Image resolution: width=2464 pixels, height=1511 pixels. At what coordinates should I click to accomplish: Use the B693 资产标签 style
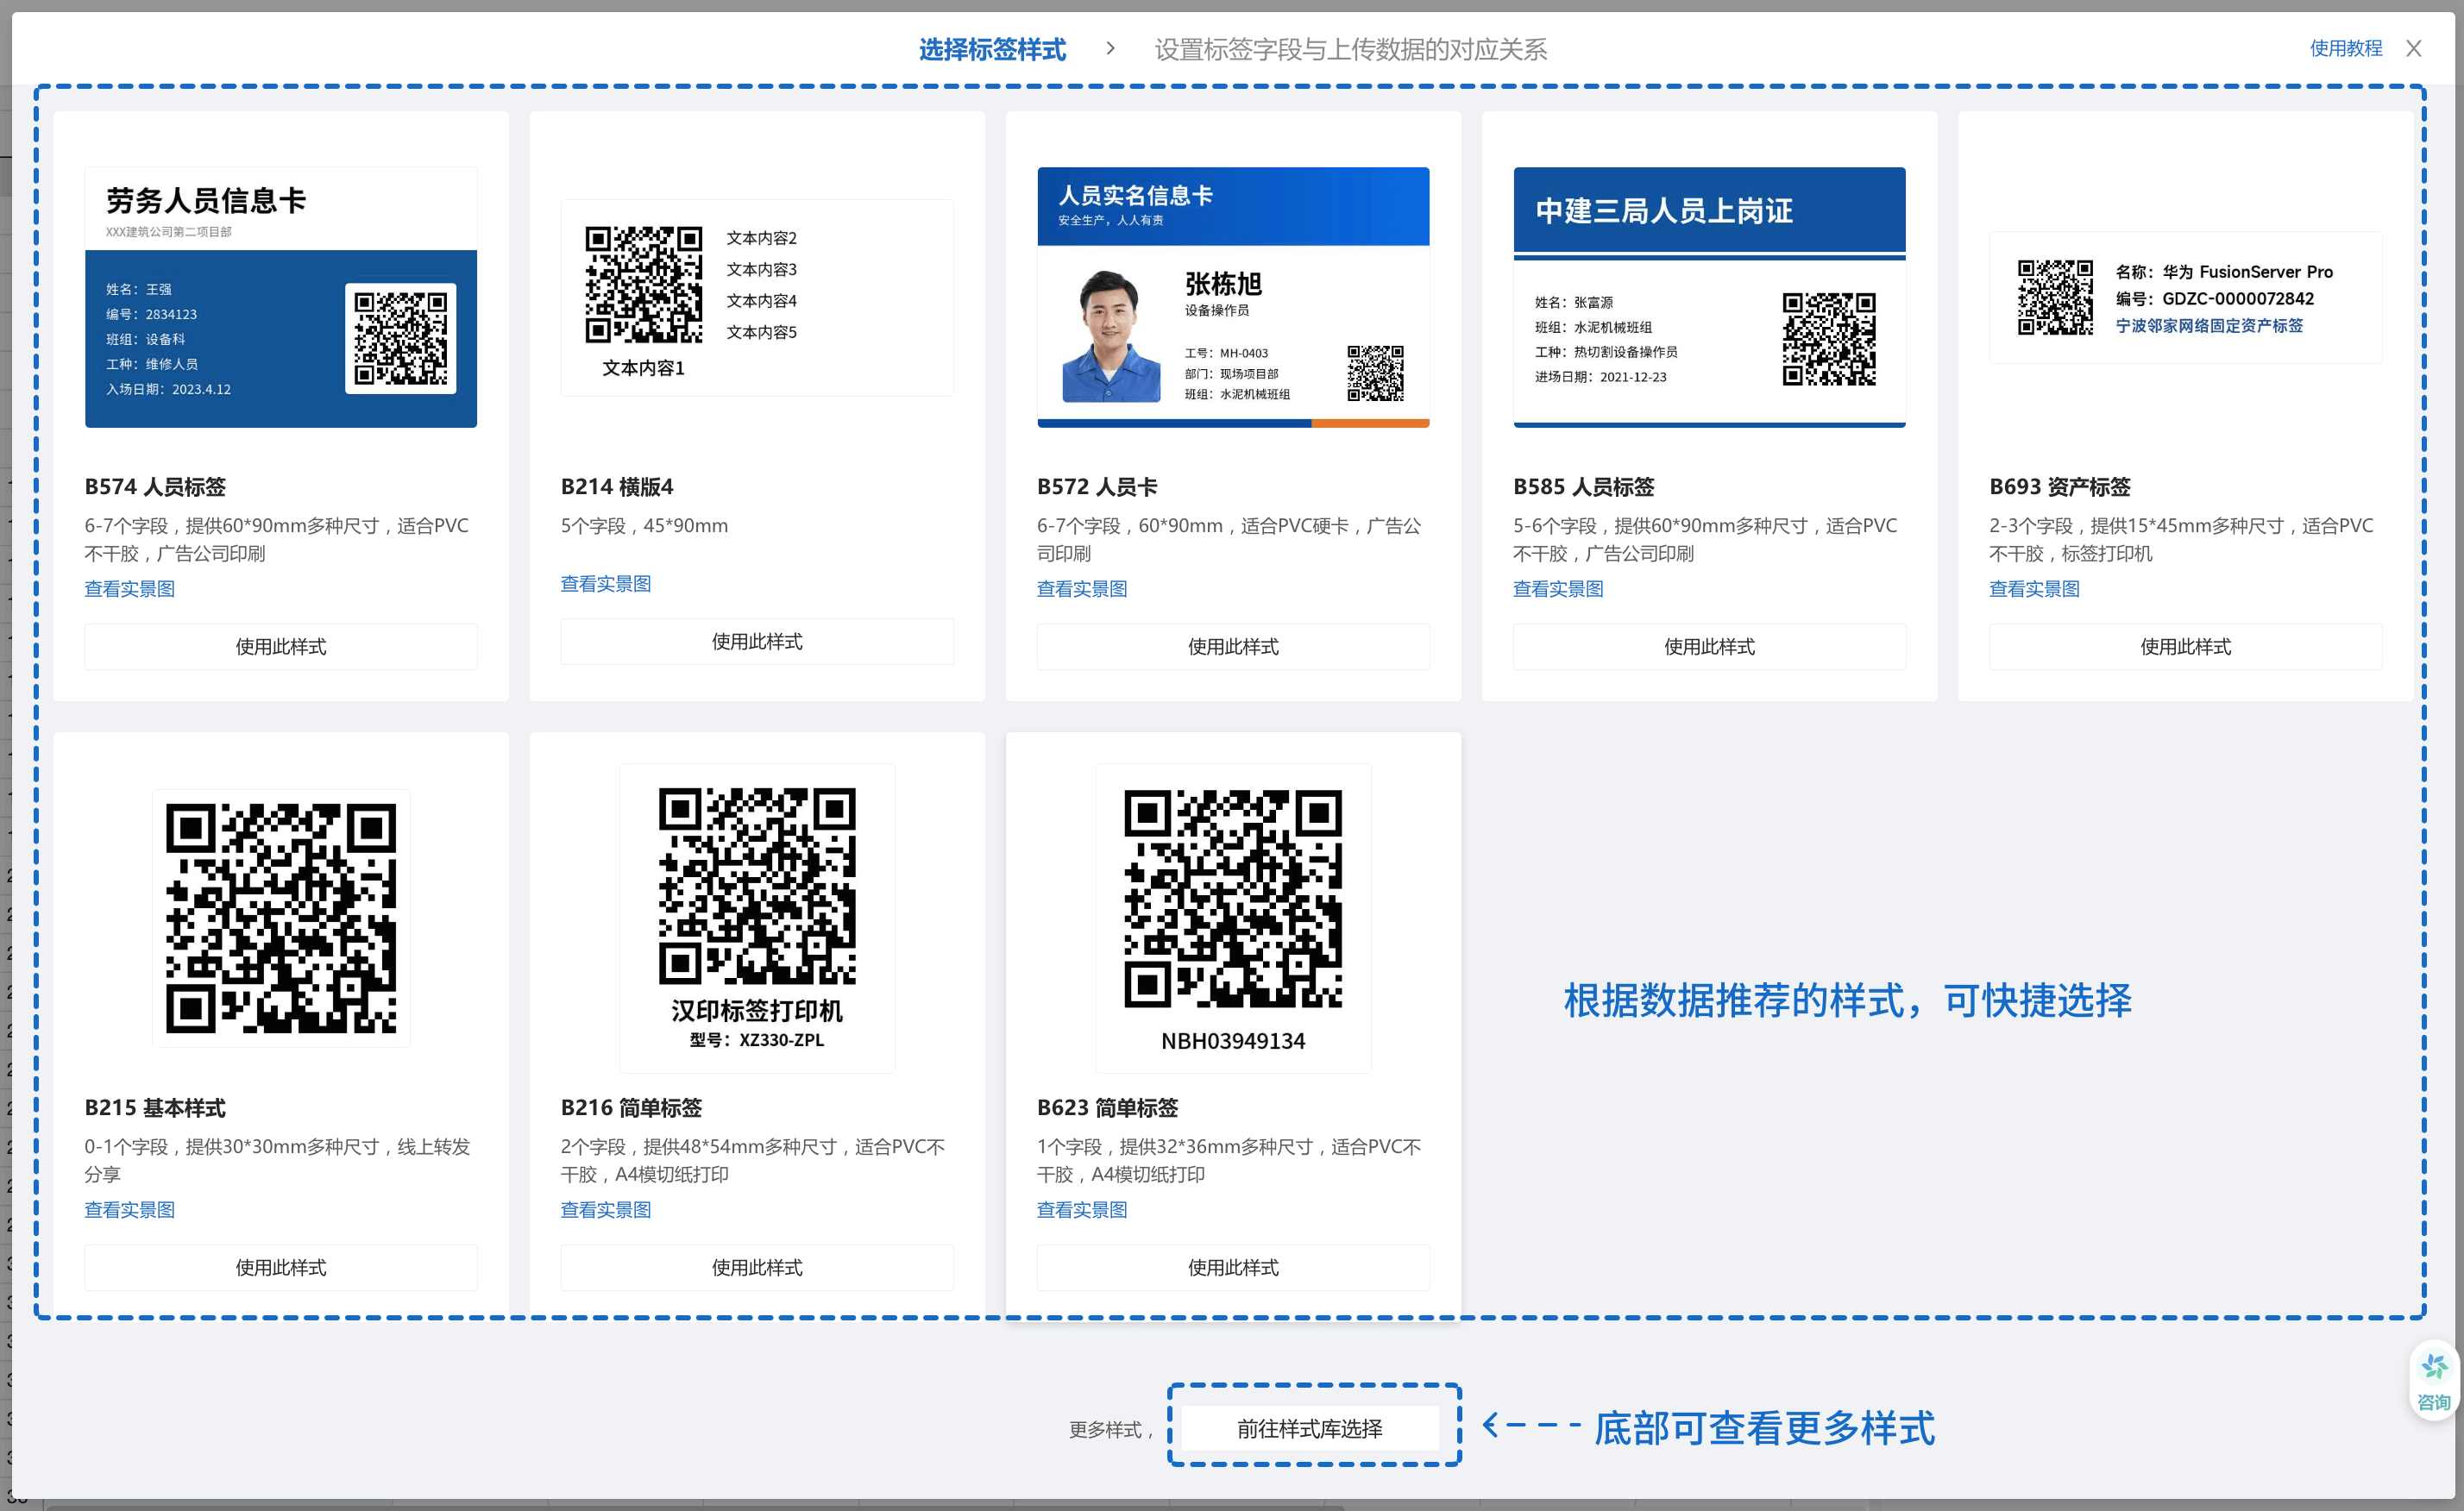2185,647
